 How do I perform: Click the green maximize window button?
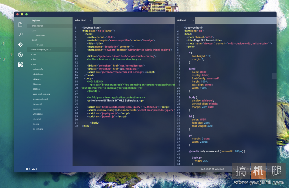pyautogui.click(x=27, y=14)
